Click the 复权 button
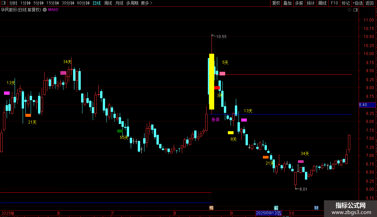This screenshot has width=377, height=217. 276,3
